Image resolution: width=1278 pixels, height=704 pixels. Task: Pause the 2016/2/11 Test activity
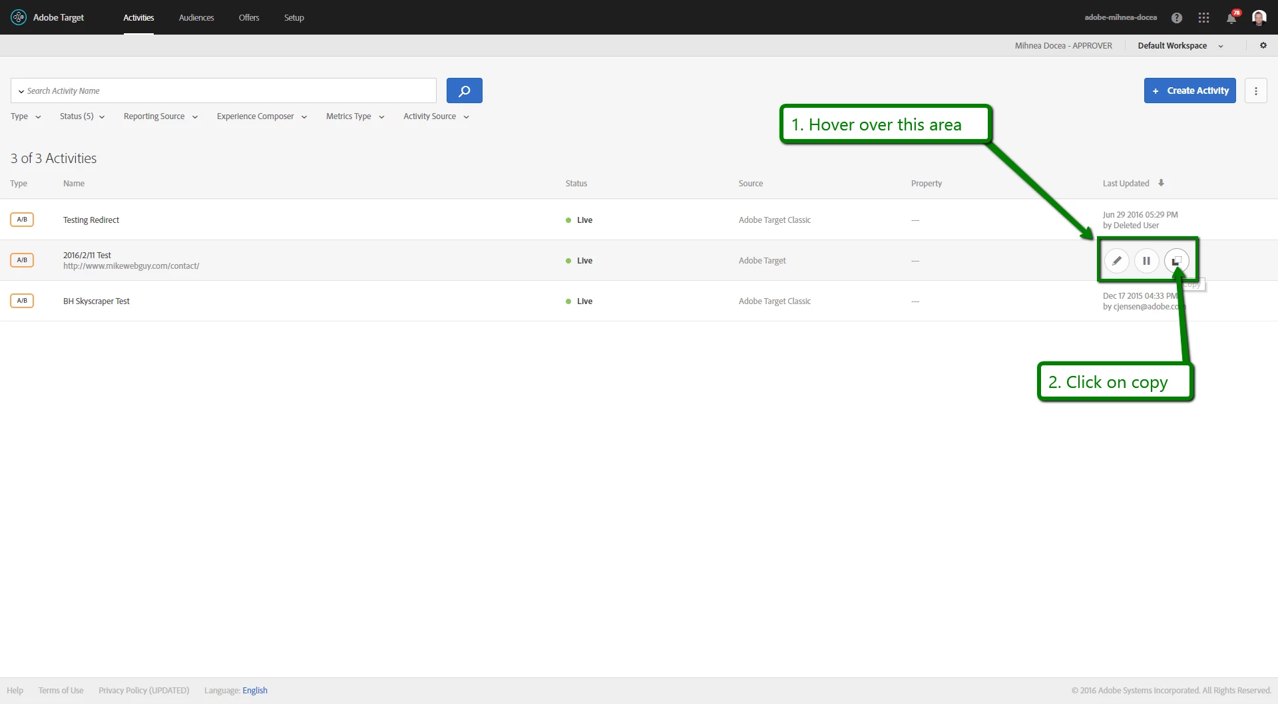(x=1147, y=261)
